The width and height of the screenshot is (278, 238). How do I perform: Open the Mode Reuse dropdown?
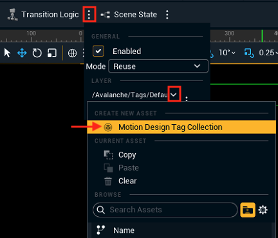click(158, 66)
